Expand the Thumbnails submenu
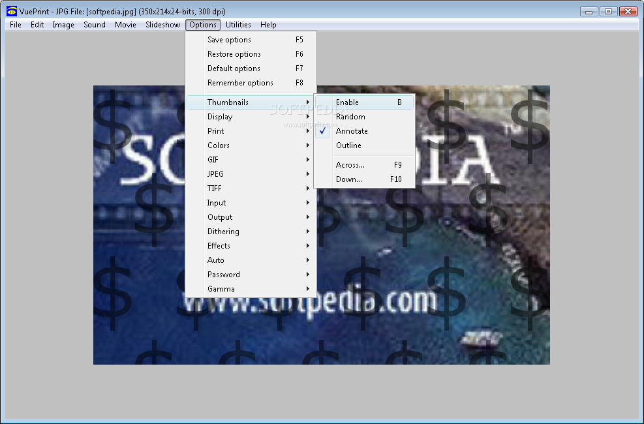This screenshot has width=644, height=424. (251, 102)
